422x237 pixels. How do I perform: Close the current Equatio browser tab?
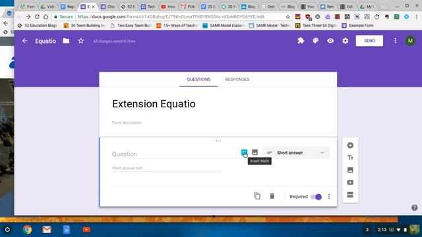[93, 7]
